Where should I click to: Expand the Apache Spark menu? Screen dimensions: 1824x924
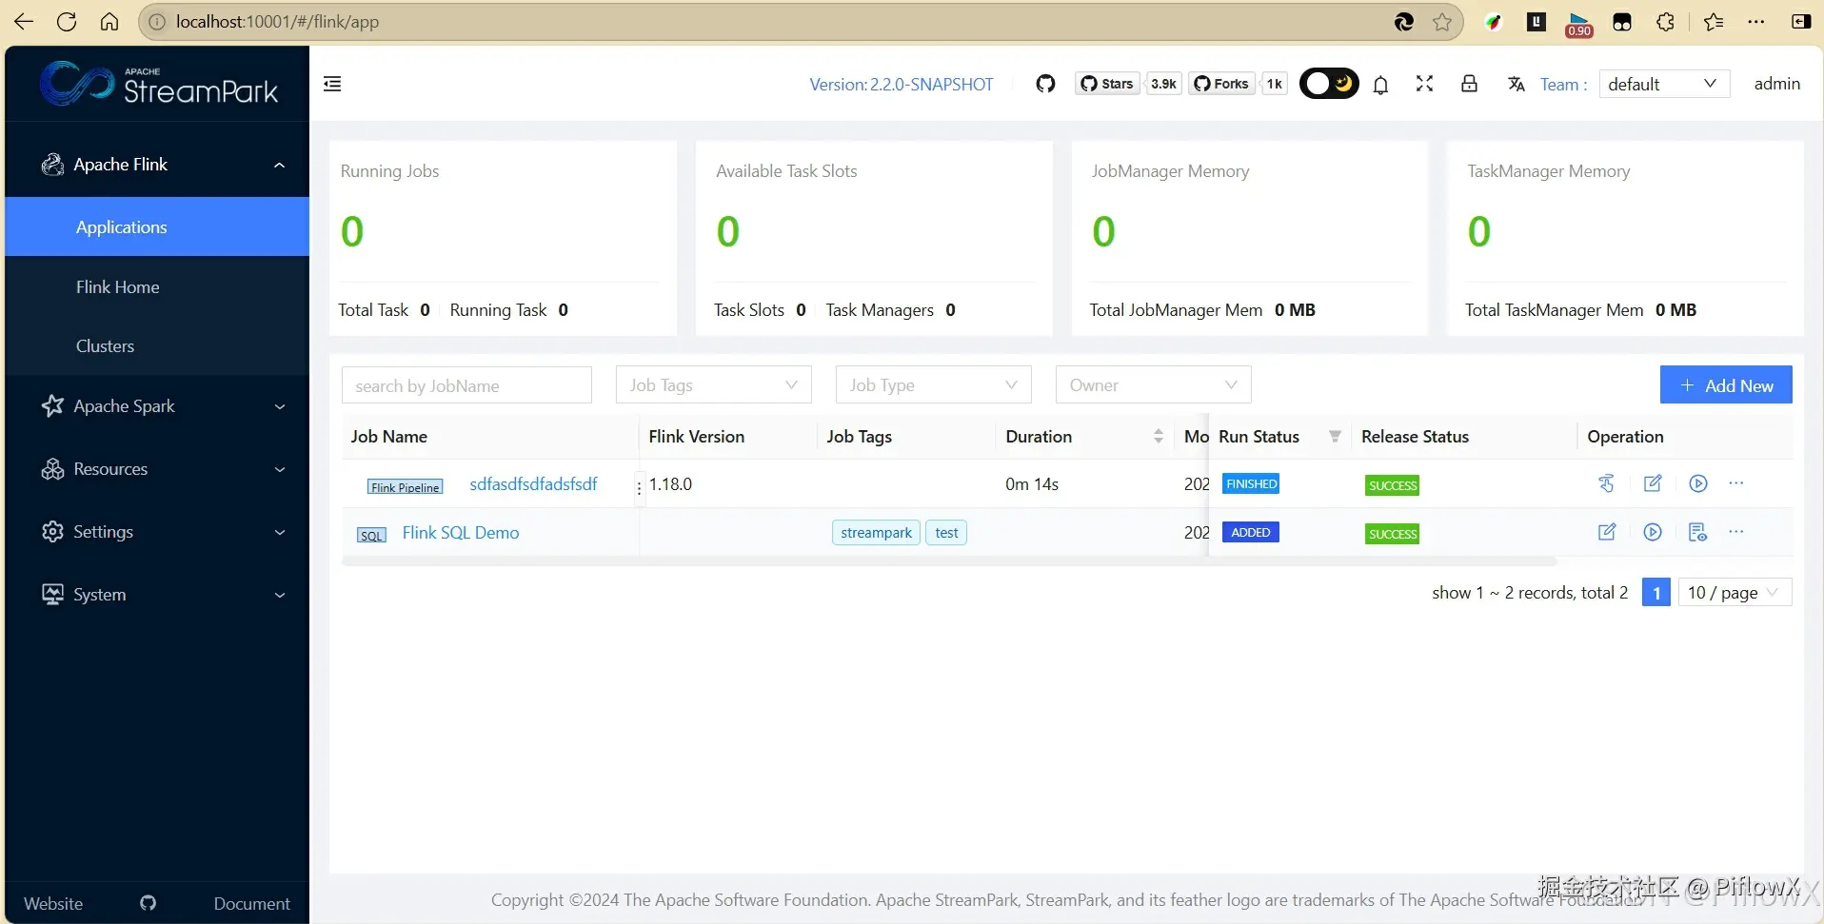[157, 406]
